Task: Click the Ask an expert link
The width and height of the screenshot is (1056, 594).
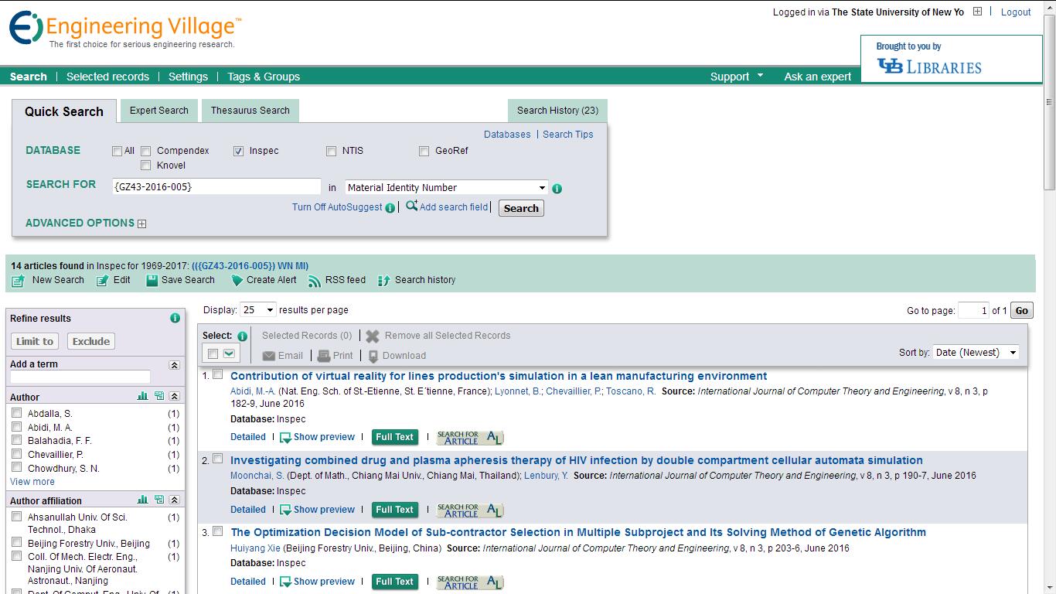Action: pos(818,77)
